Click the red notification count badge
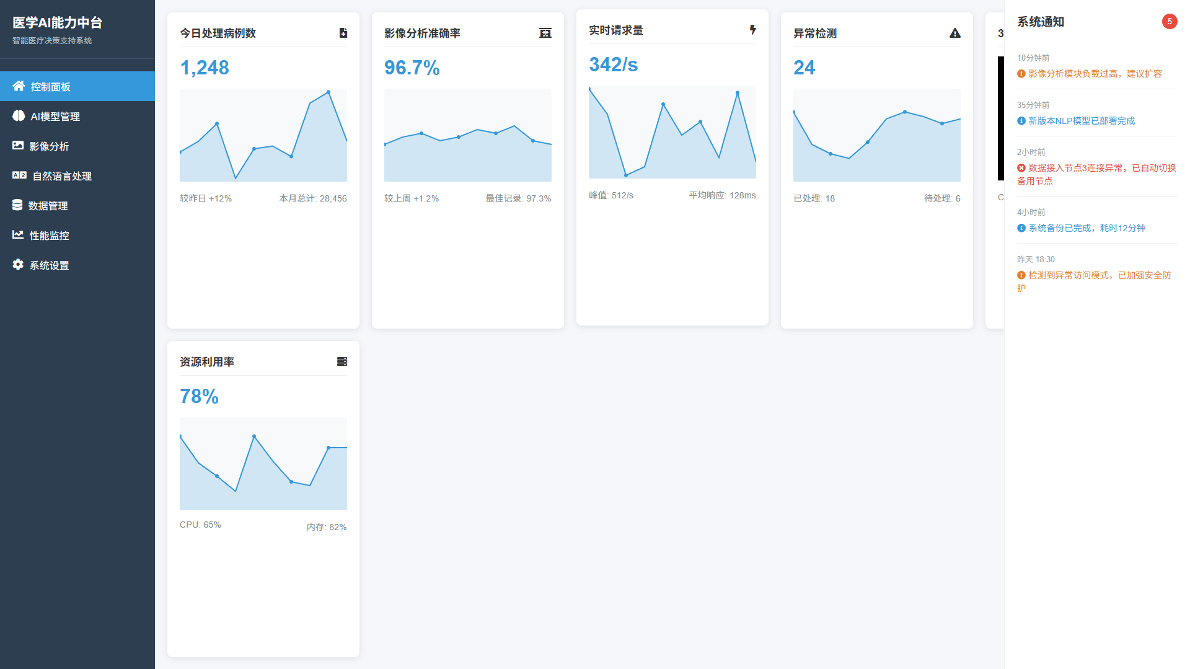1190x669 pixels. coord(1169,22)
